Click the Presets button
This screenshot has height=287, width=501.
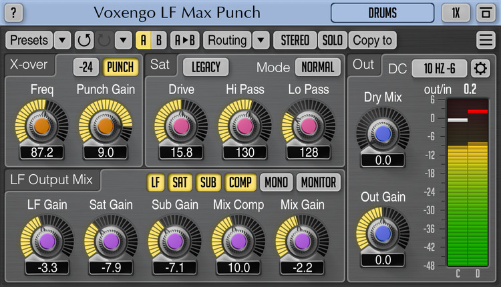[29, 40]
